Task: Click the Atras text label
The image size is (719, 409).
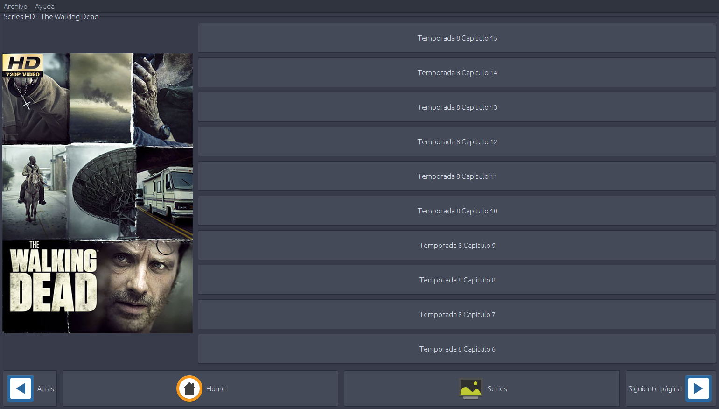Action: point(46,388)
